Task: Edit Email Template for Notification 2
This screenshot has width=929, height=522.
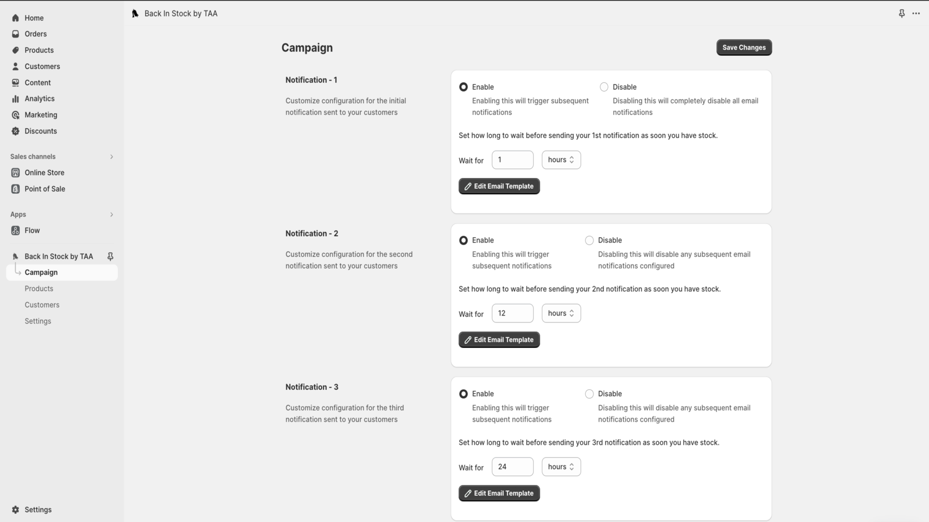Action: (x=499, y=340)
